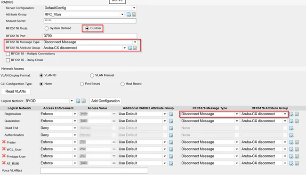Add RFC5176 attribute group in Authentication row
306x175 pixels.
click(291, 135)
